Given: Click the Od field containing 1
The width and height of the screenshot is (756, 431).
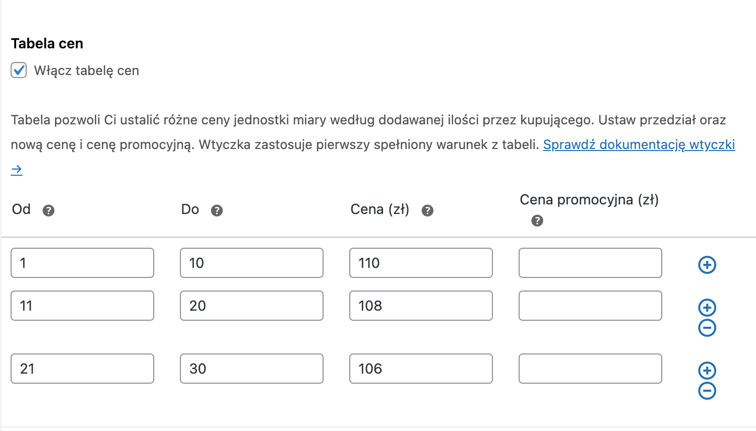Looking at the screenshot, I should (82, 263).
